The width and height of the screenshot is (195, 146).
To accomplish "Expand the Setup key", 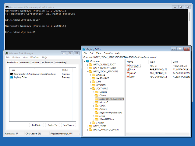I will (x=94, y=116).
